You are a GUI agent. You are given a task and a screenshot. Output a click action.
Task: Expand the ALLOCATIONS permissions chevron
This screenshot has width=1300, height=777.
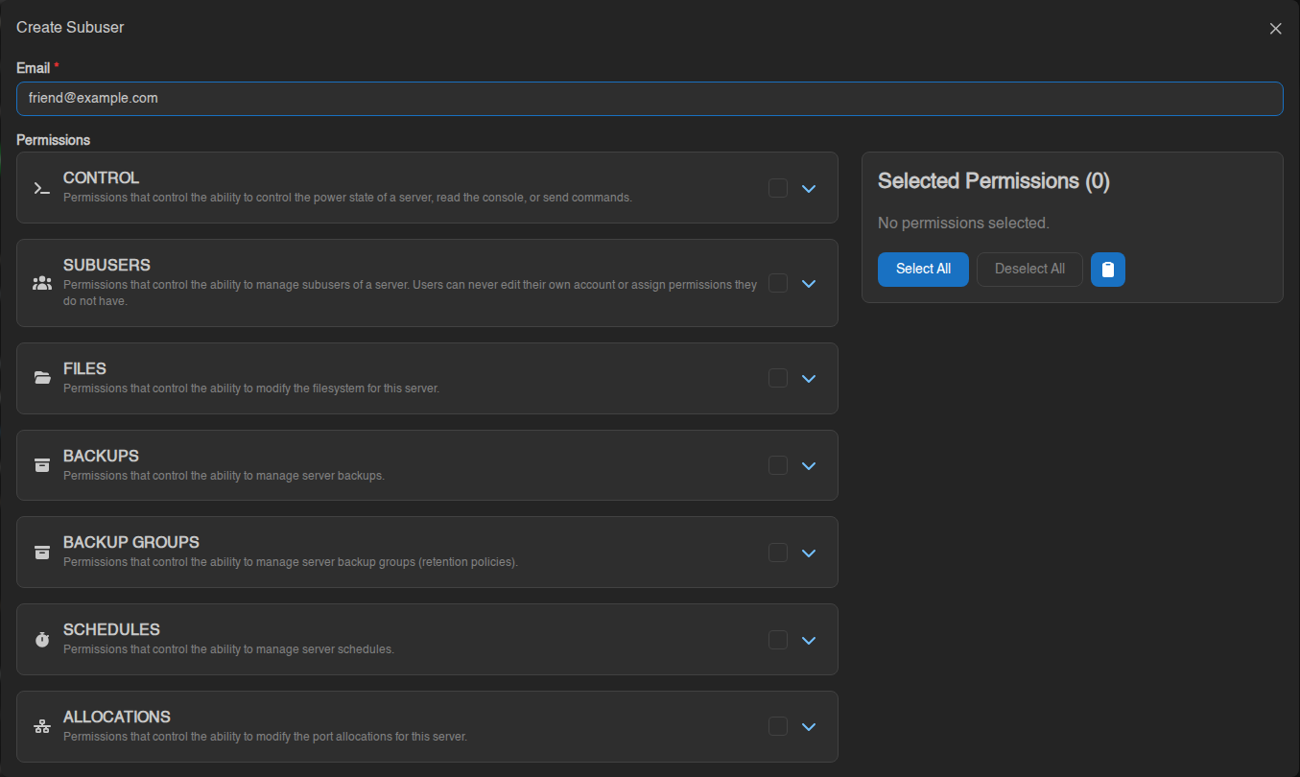click(809, 726)
